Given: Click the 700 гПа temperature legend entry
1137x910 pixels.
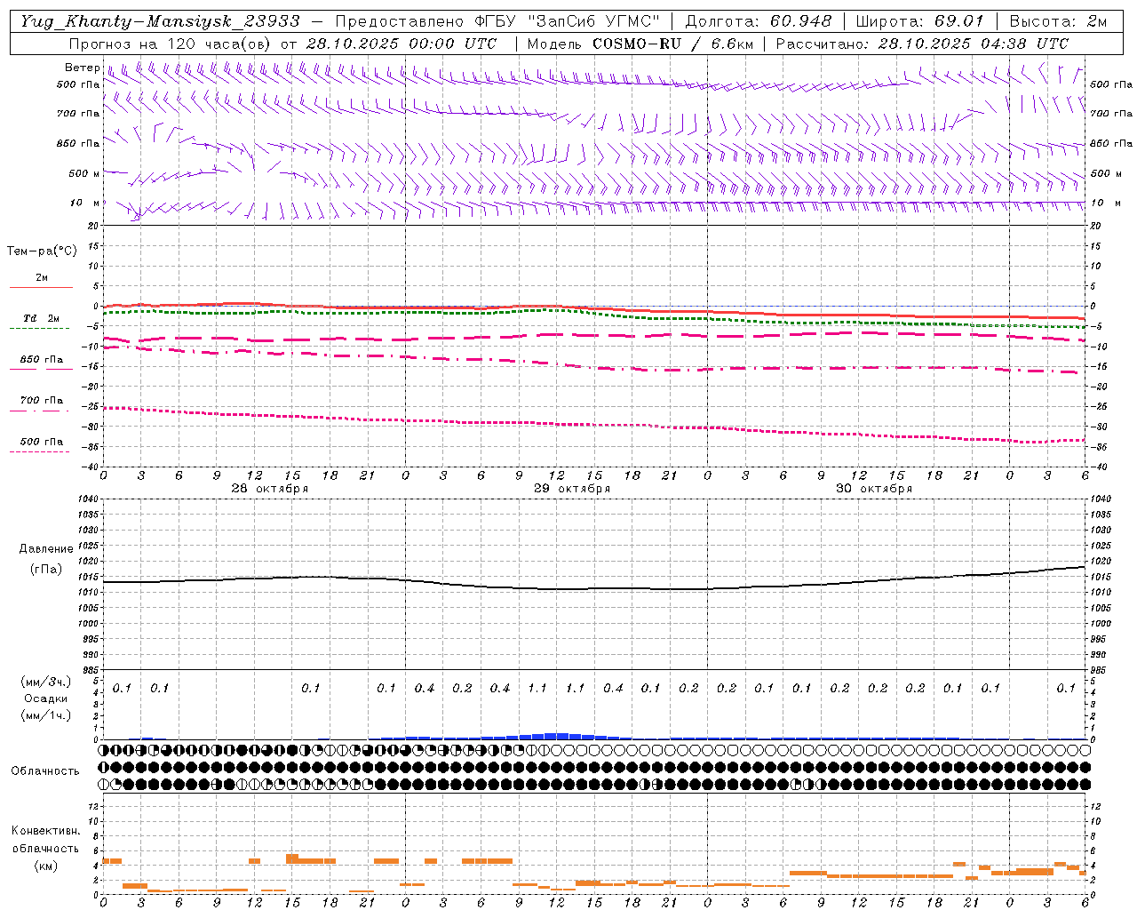Looking at the screenshot, I should point(41,401).
